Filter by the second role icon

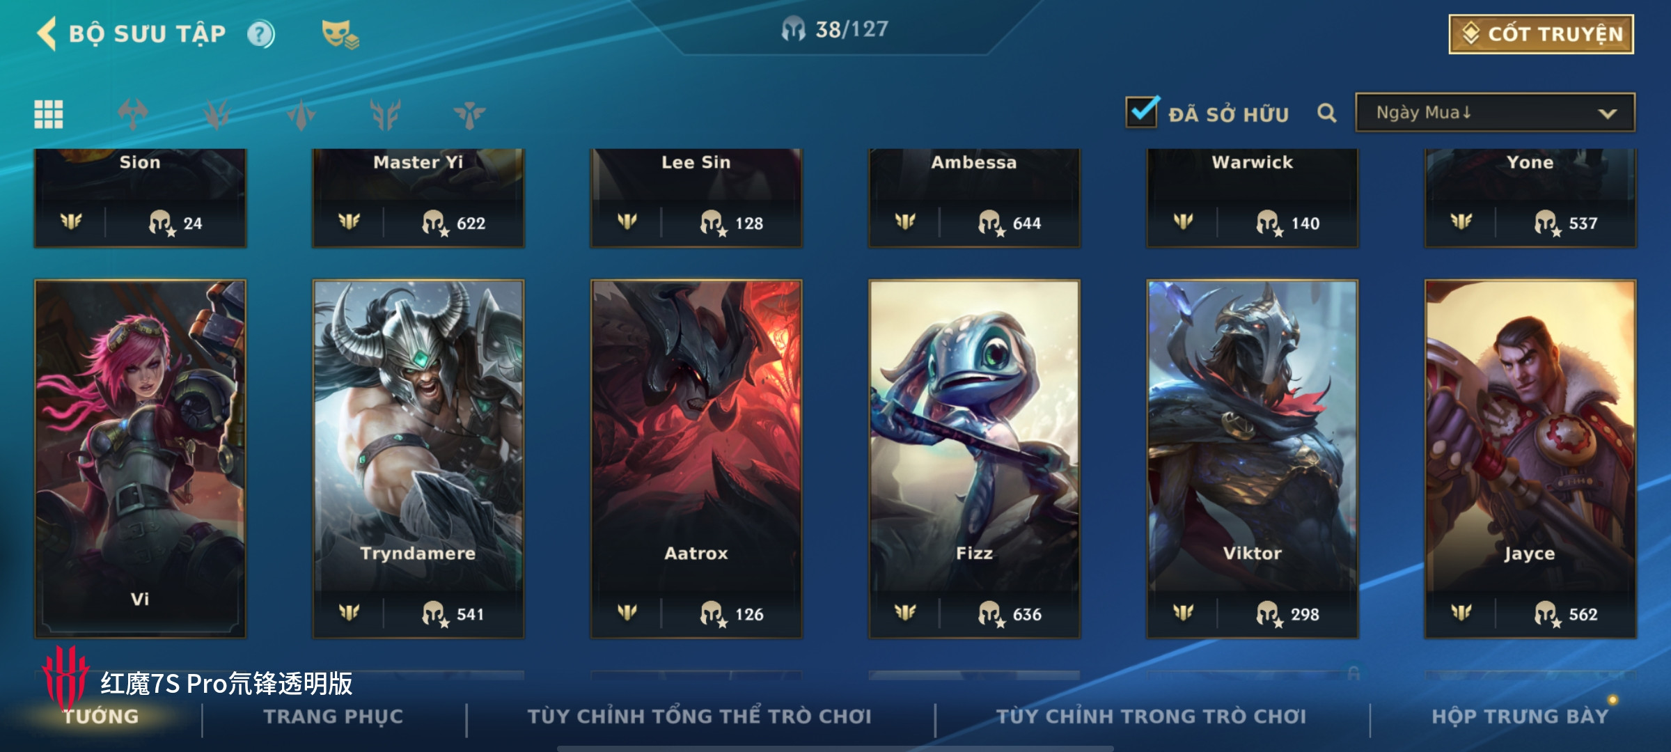217,114
